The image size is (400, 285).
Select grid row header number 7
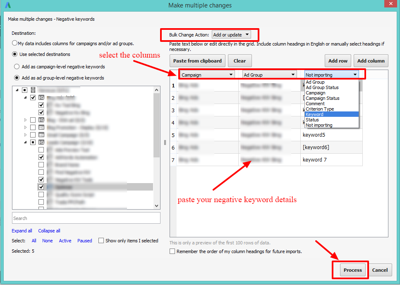pyautogui.click(x=173, y=160)
